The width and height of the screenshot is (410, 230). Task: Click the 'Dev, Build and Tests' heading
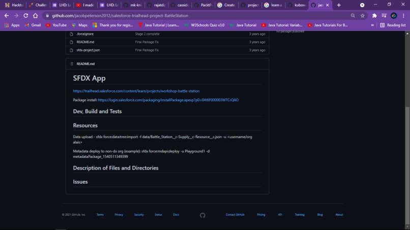pyautogui.click(x=97, y=111)
